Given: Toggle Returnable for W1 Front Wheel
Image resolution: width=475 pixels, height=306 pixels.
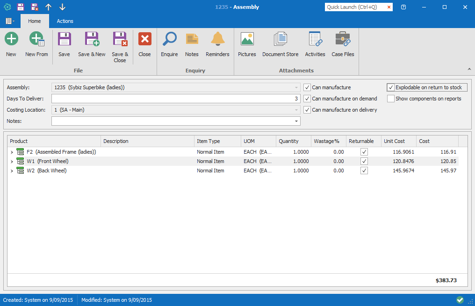Looking at the screenshot, I should tap(364, 161).
